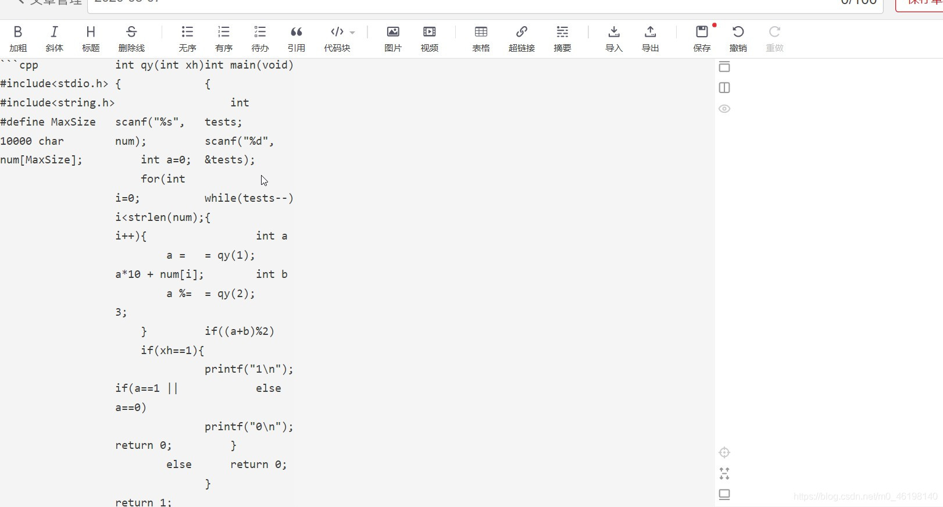Click 'a*10 + num[i];' text in editor

(x=160, y=274)
